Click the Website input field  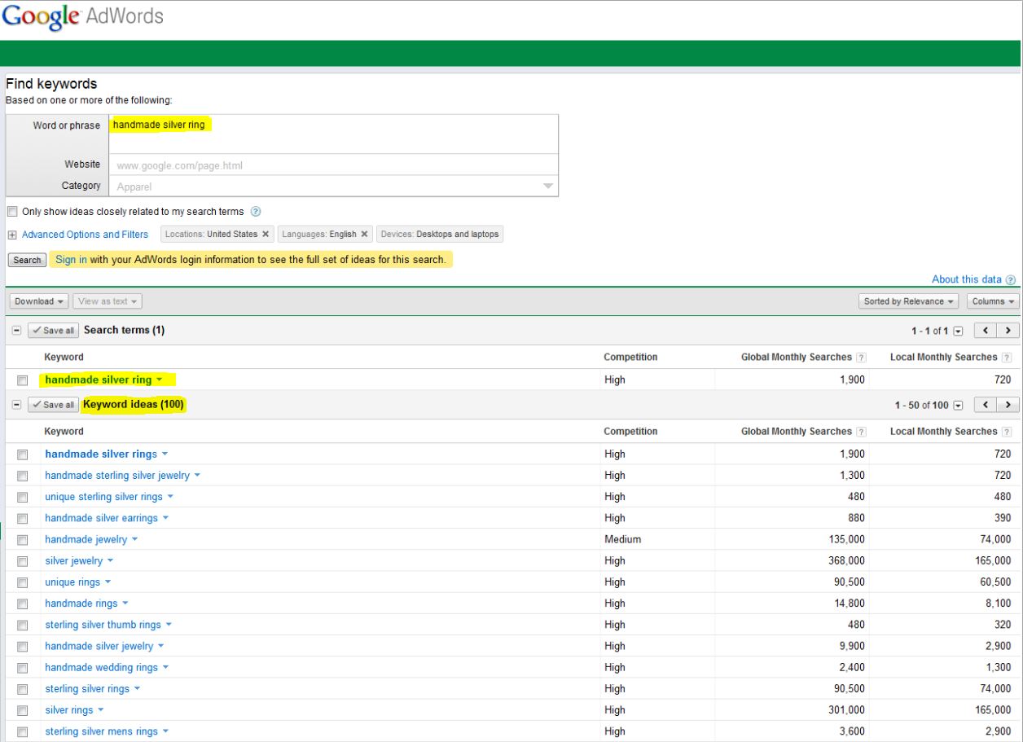click(x=334, y=165)
